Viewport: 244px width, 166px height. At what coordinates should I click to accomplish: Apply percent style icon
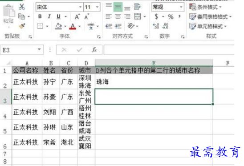click(x=171, y=16)
